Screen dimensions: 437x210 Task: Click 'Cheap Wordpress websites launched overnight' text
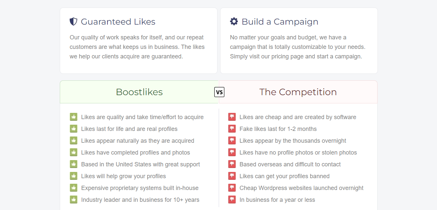tap(301, 188)
